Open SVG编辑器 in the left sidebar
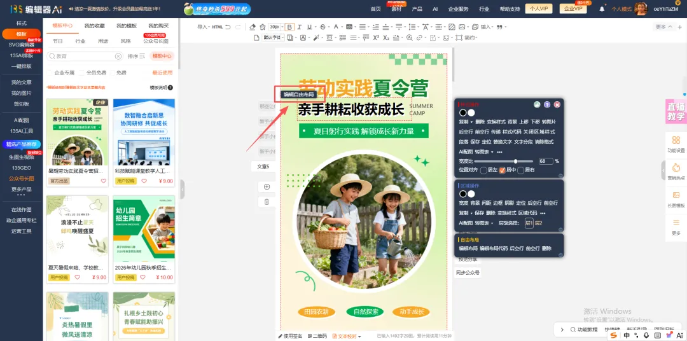The height and width of the screenshot is (341, 687). (x=22, y=45)
